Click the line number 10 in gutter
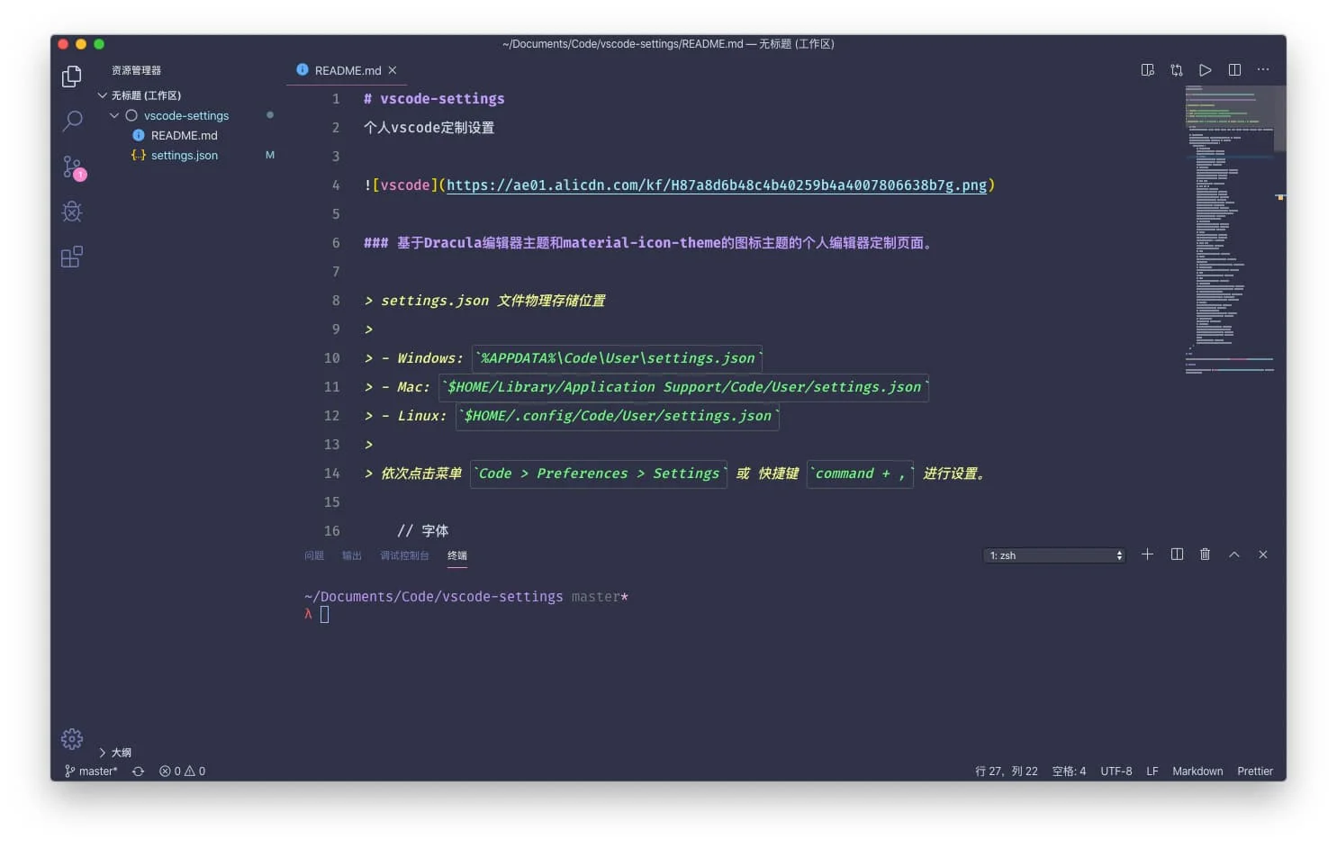 click(x=332, y=358)
